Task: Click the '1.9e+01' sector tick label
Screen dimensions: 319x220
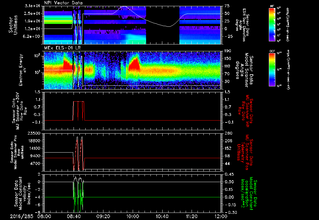Action: 32,21
